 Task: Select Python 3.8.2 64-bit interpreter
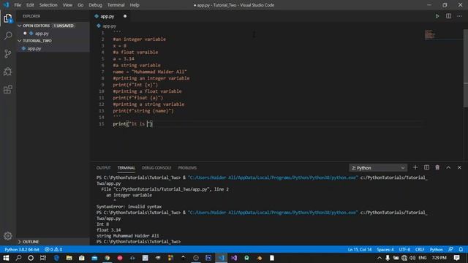click(x=21, y=249)
